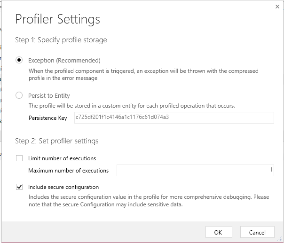Click the "Persist to Entity" label text

(x=49, y=95)
